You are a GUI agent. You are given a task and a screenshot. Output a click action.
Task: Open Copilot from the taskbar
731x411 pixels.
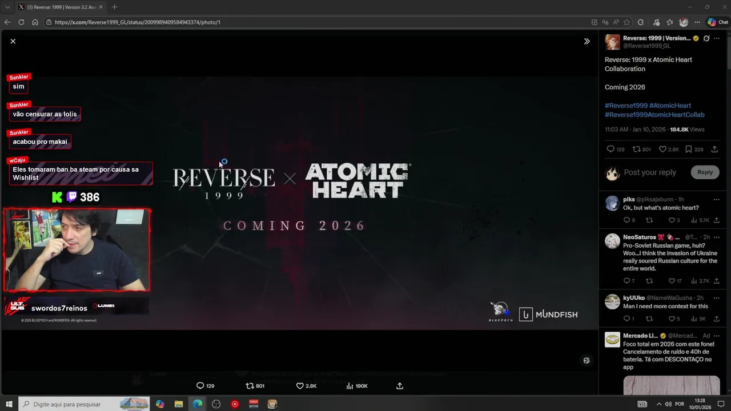(x=160, y=404)
